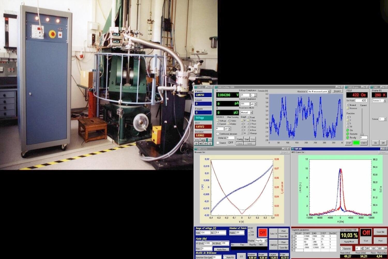Click the Config button
The height and width of the screenshot is (259, 388).
click(240, 139)
